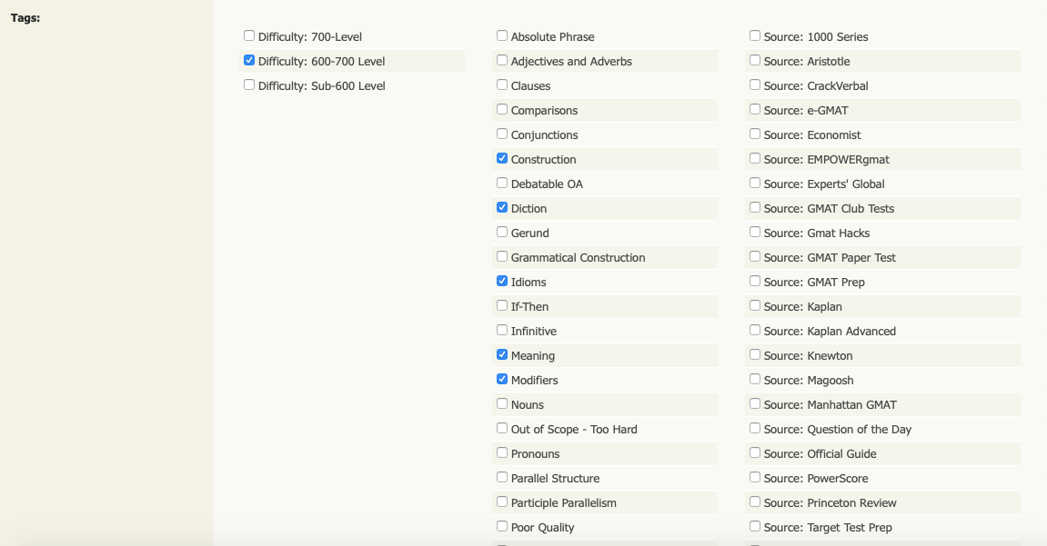Check the Debatable OA box
Screen dimensions: 1047x546
(502, 184)
